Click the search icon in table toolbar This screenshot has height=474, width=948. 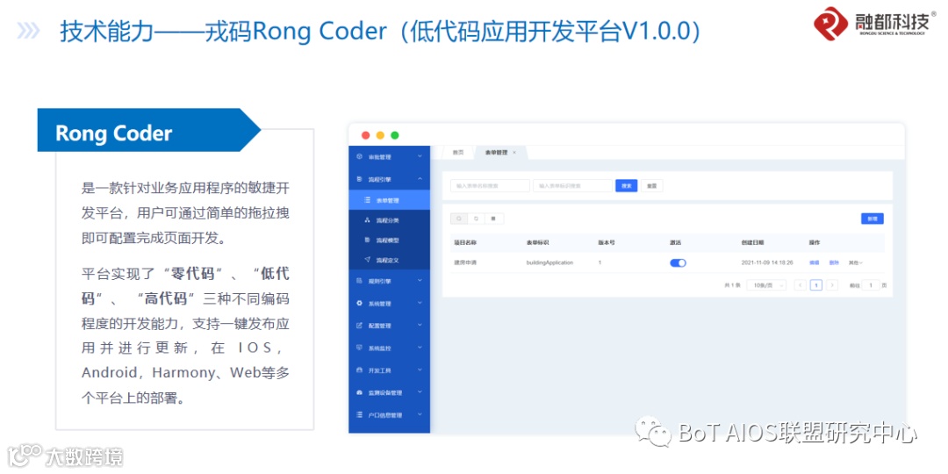pos(460,219)
